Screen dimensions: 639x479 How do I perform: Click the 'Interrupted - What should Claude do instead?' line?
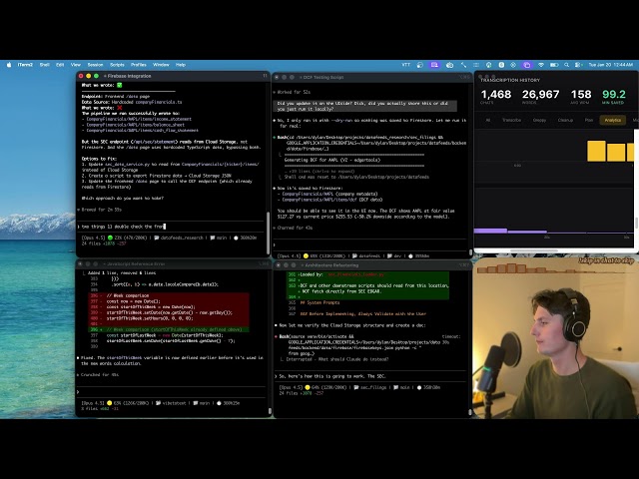pos(337,359)
